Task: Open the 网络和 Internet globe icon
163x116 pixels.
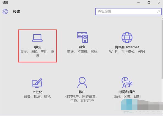Action: tap(127, 38)
